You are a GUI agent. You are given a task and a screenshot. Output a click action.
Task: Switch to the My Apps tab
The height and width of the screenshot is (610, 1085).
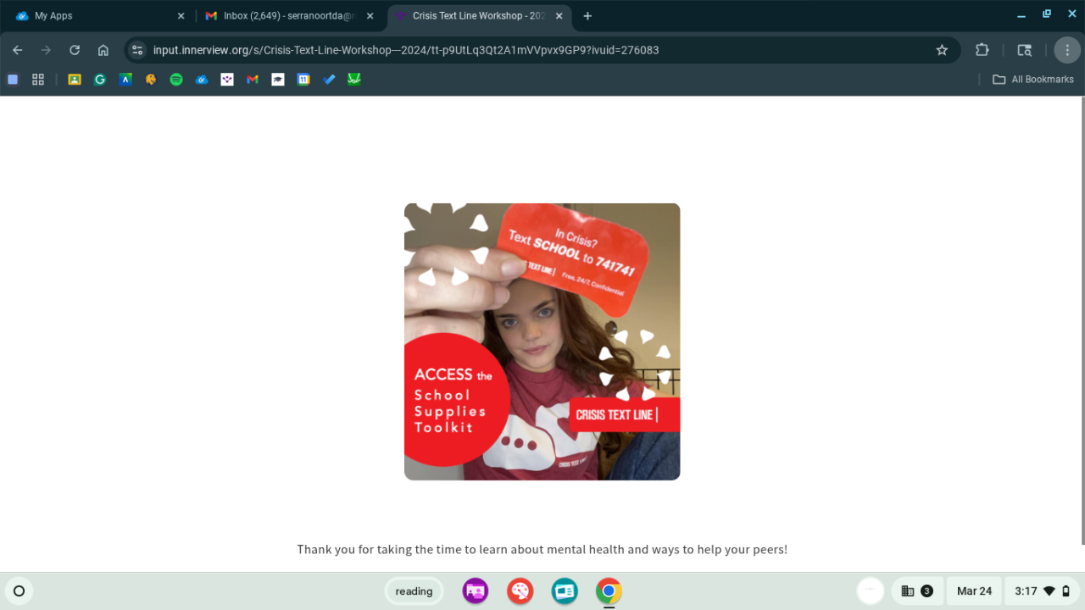pyautogui.click(x=100, y=16)
